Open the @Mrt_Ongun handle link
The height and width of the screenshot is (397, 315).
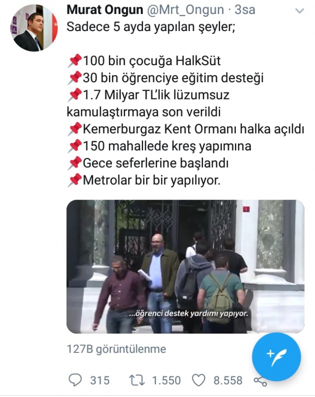(185, 10)
